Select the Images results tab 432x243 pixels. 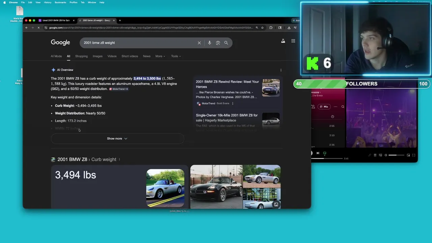click(x=98, y=56)
